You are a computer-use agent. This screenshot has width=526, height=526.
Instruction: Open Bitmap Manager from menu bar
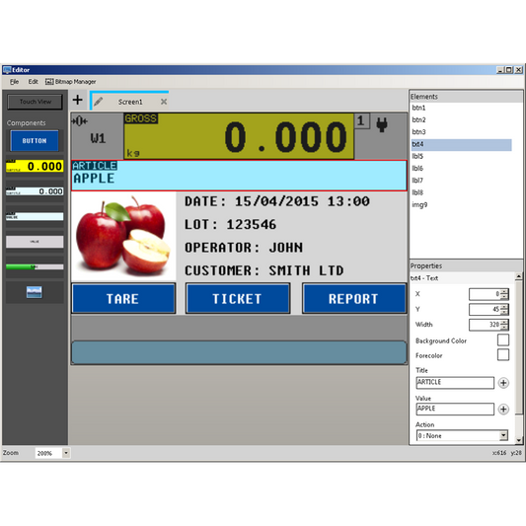[71, 82]
